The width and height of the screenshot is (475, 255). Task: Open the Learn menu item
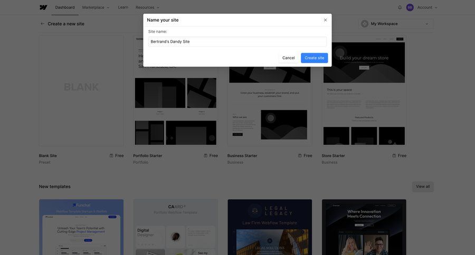point(123,7)
